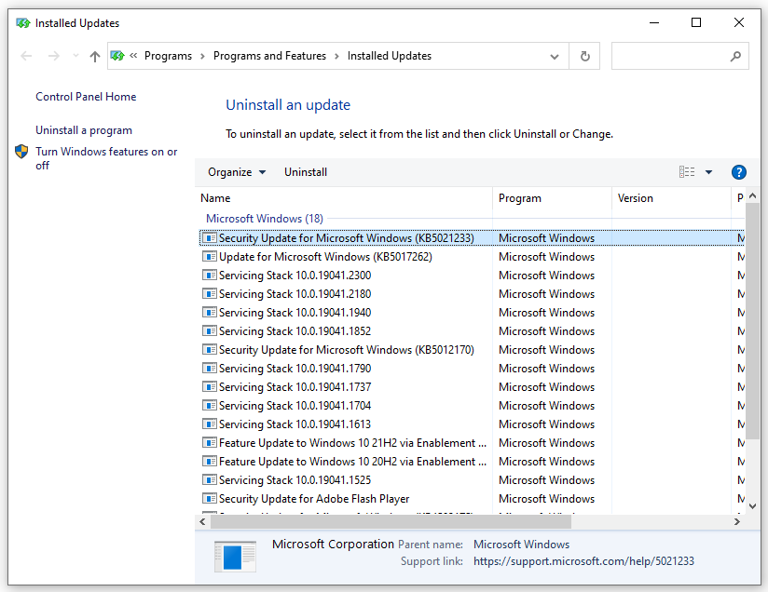Viewport: 768px width, 592px height.
Task: Expand the address bar double-chevron overflow
Action: [x=133, y=56]
